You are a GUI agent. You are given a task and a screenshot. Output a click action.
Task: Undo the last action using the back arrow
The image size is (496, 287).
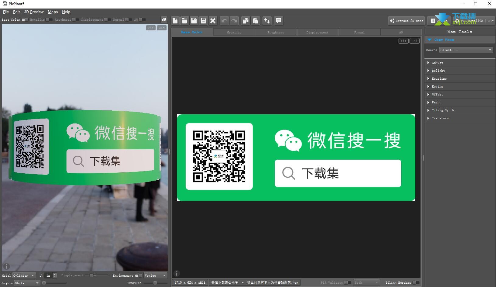[x=224, y=21]
